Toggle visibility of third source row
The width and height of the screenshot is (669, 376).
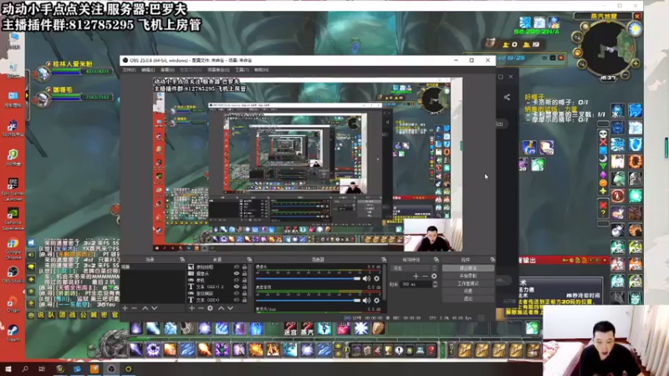[237, 280]
